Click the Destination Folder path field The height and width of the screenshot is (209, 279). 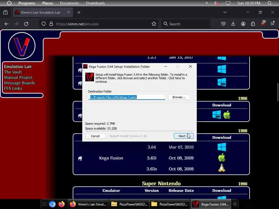click(x=127, y=97)
